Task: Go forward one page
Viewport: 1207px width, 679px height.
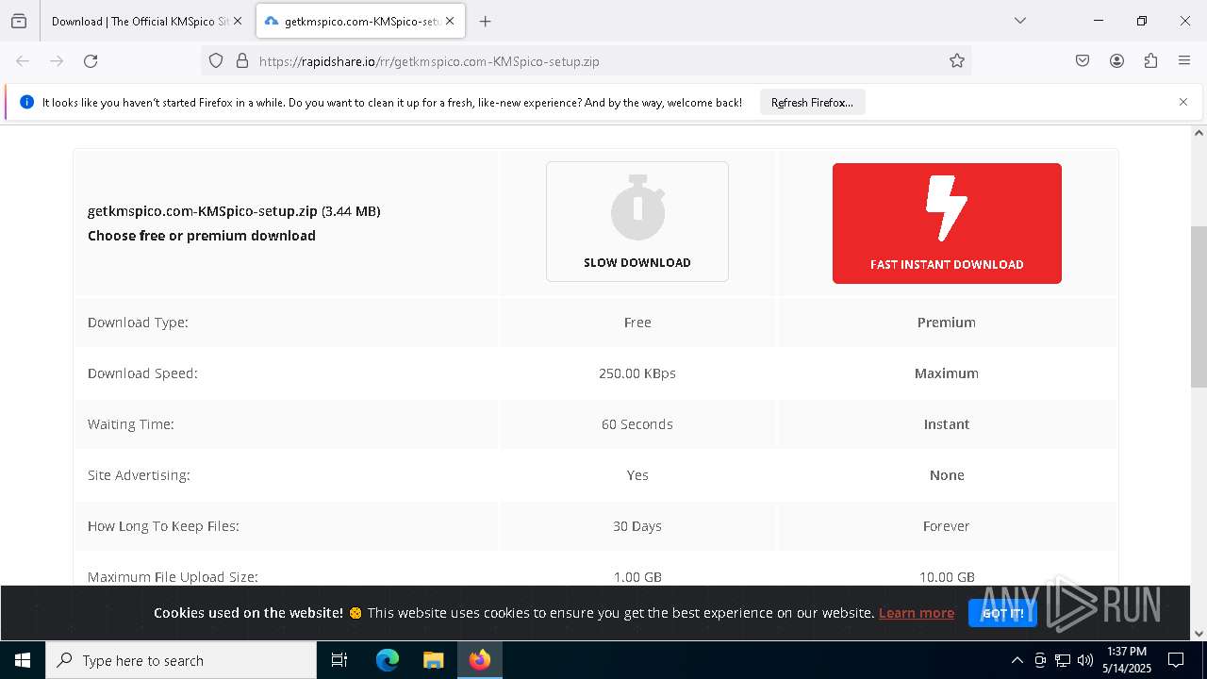Action: coord(57,61)
